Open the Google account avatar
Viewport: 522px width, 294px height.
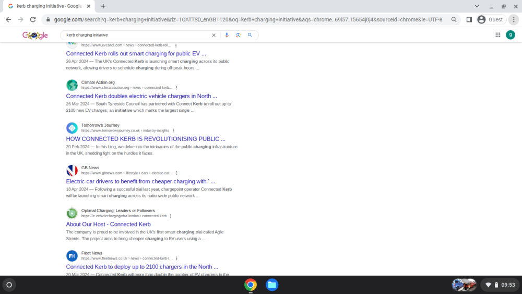(511, 35)
